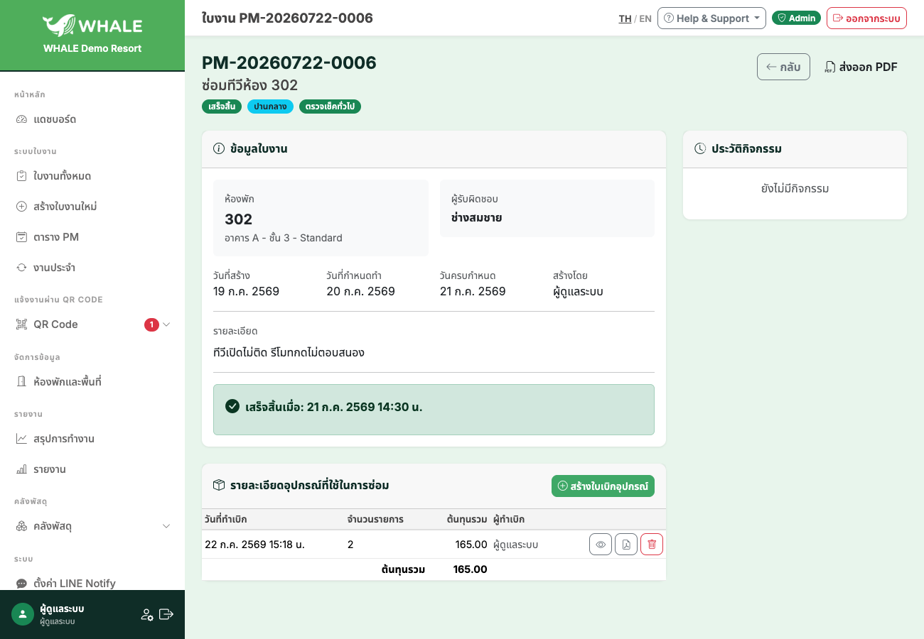Click the user avatar icon in sidebar footer
Screen dimensions: 924x639
click(x=23, y=614)
